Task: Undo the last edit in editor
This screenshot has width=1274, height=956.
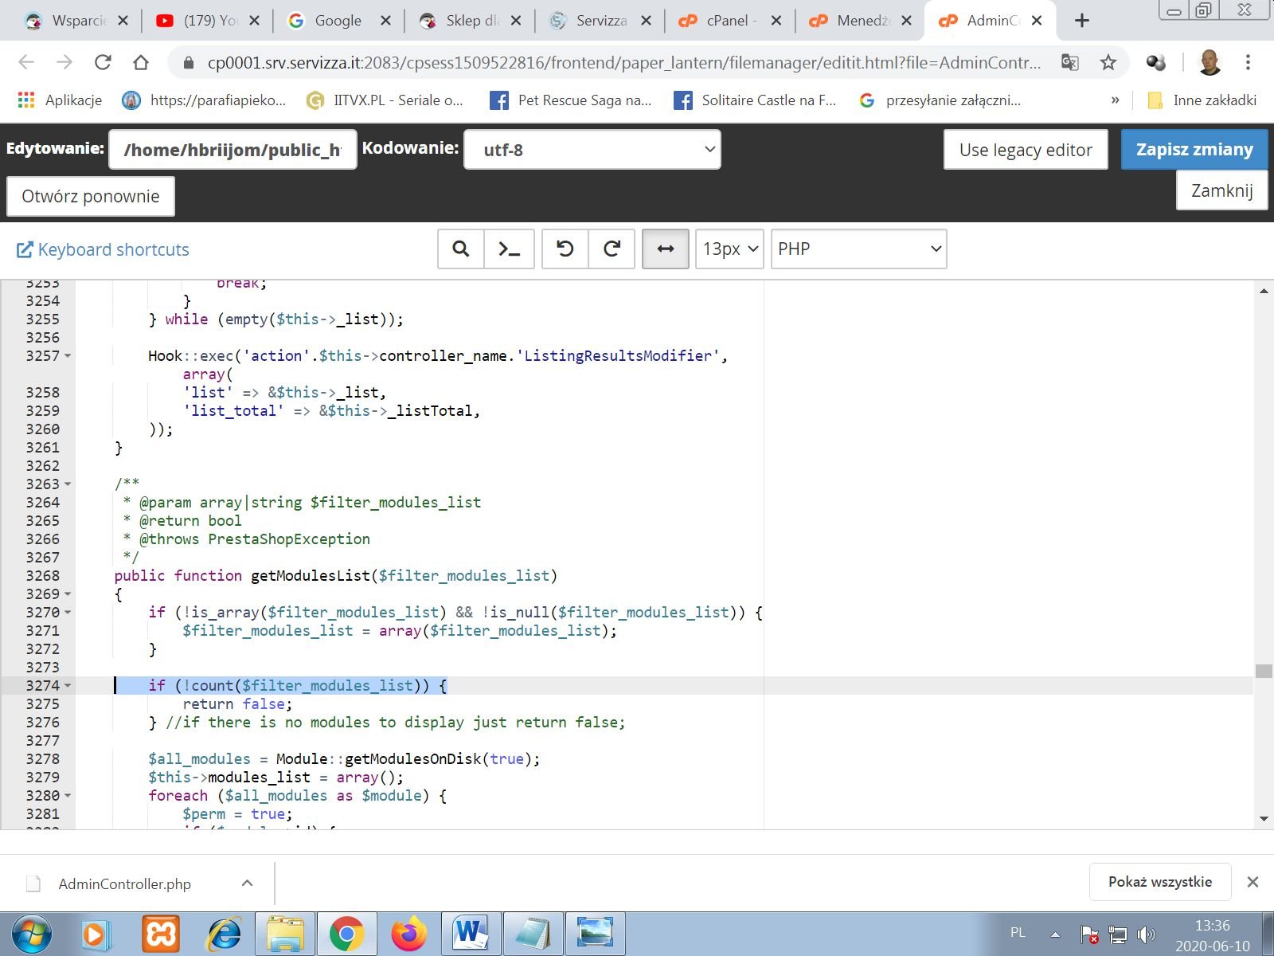Action: [x=565, y=249]
